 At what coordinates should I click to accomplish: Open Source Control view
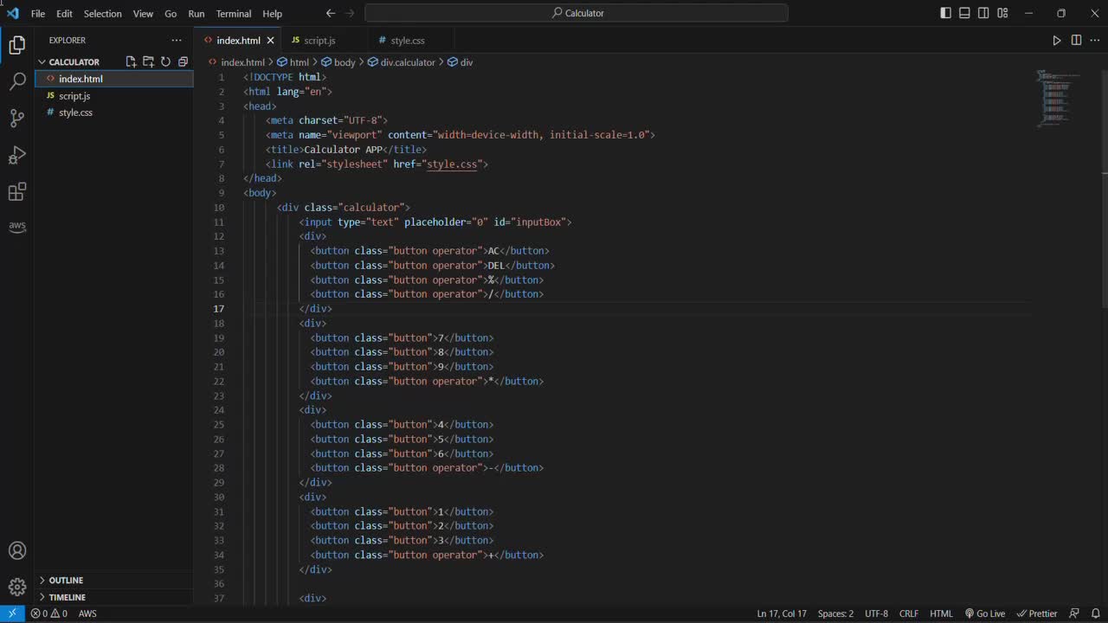click(x=17, y=119)
